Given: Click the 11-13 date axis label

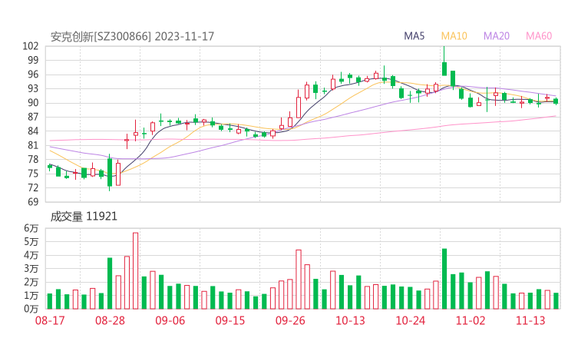Looking at the screenshot, I should coord(530,320).
